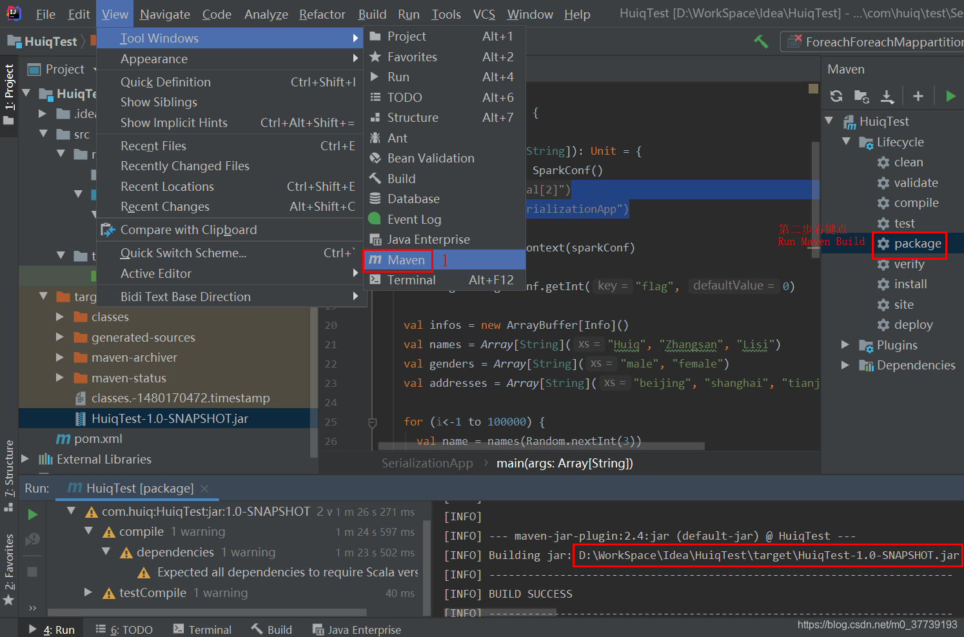The image size is (964, 637).
Task: Click the Run tree horizontal scrollbar
Action: click(208, 612)
